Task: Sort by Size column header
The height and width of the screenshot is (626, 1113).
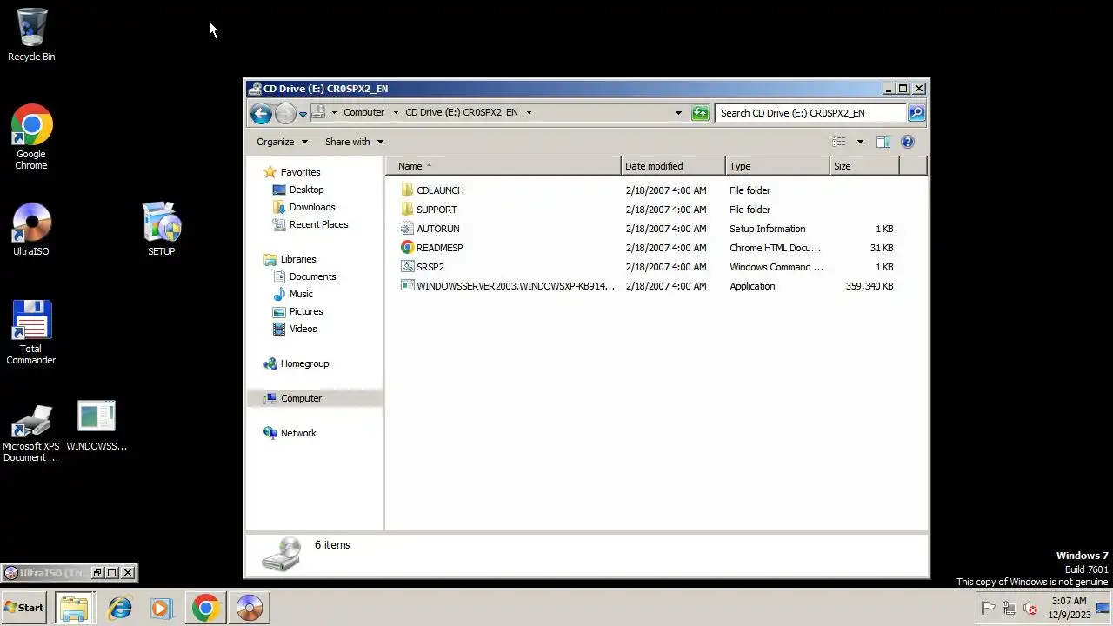Action: point(864,166)
